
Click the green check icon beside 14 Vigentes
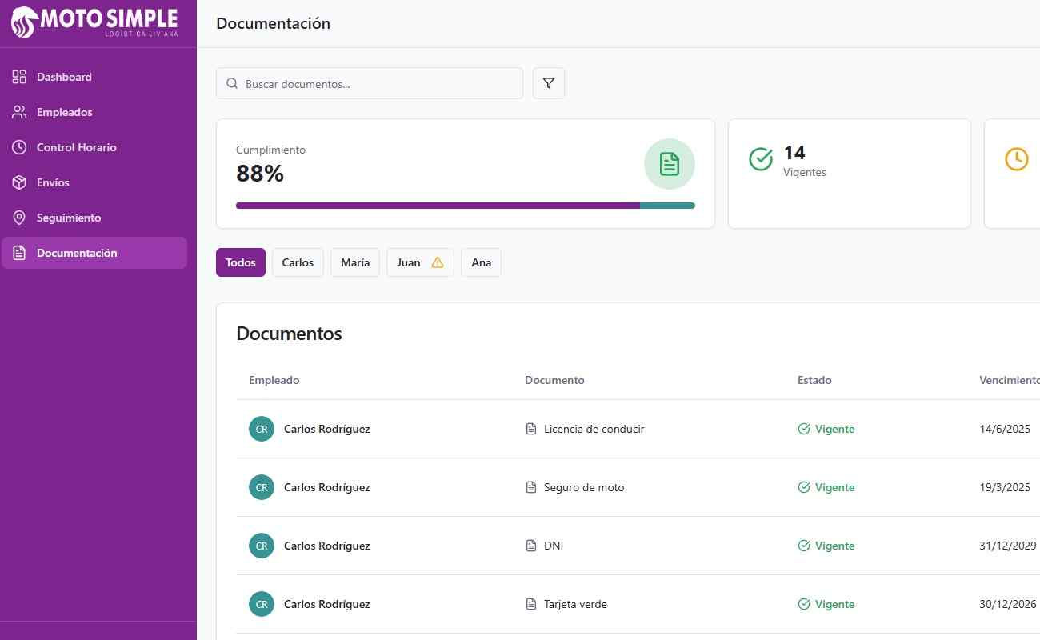(x=761, y=158)
